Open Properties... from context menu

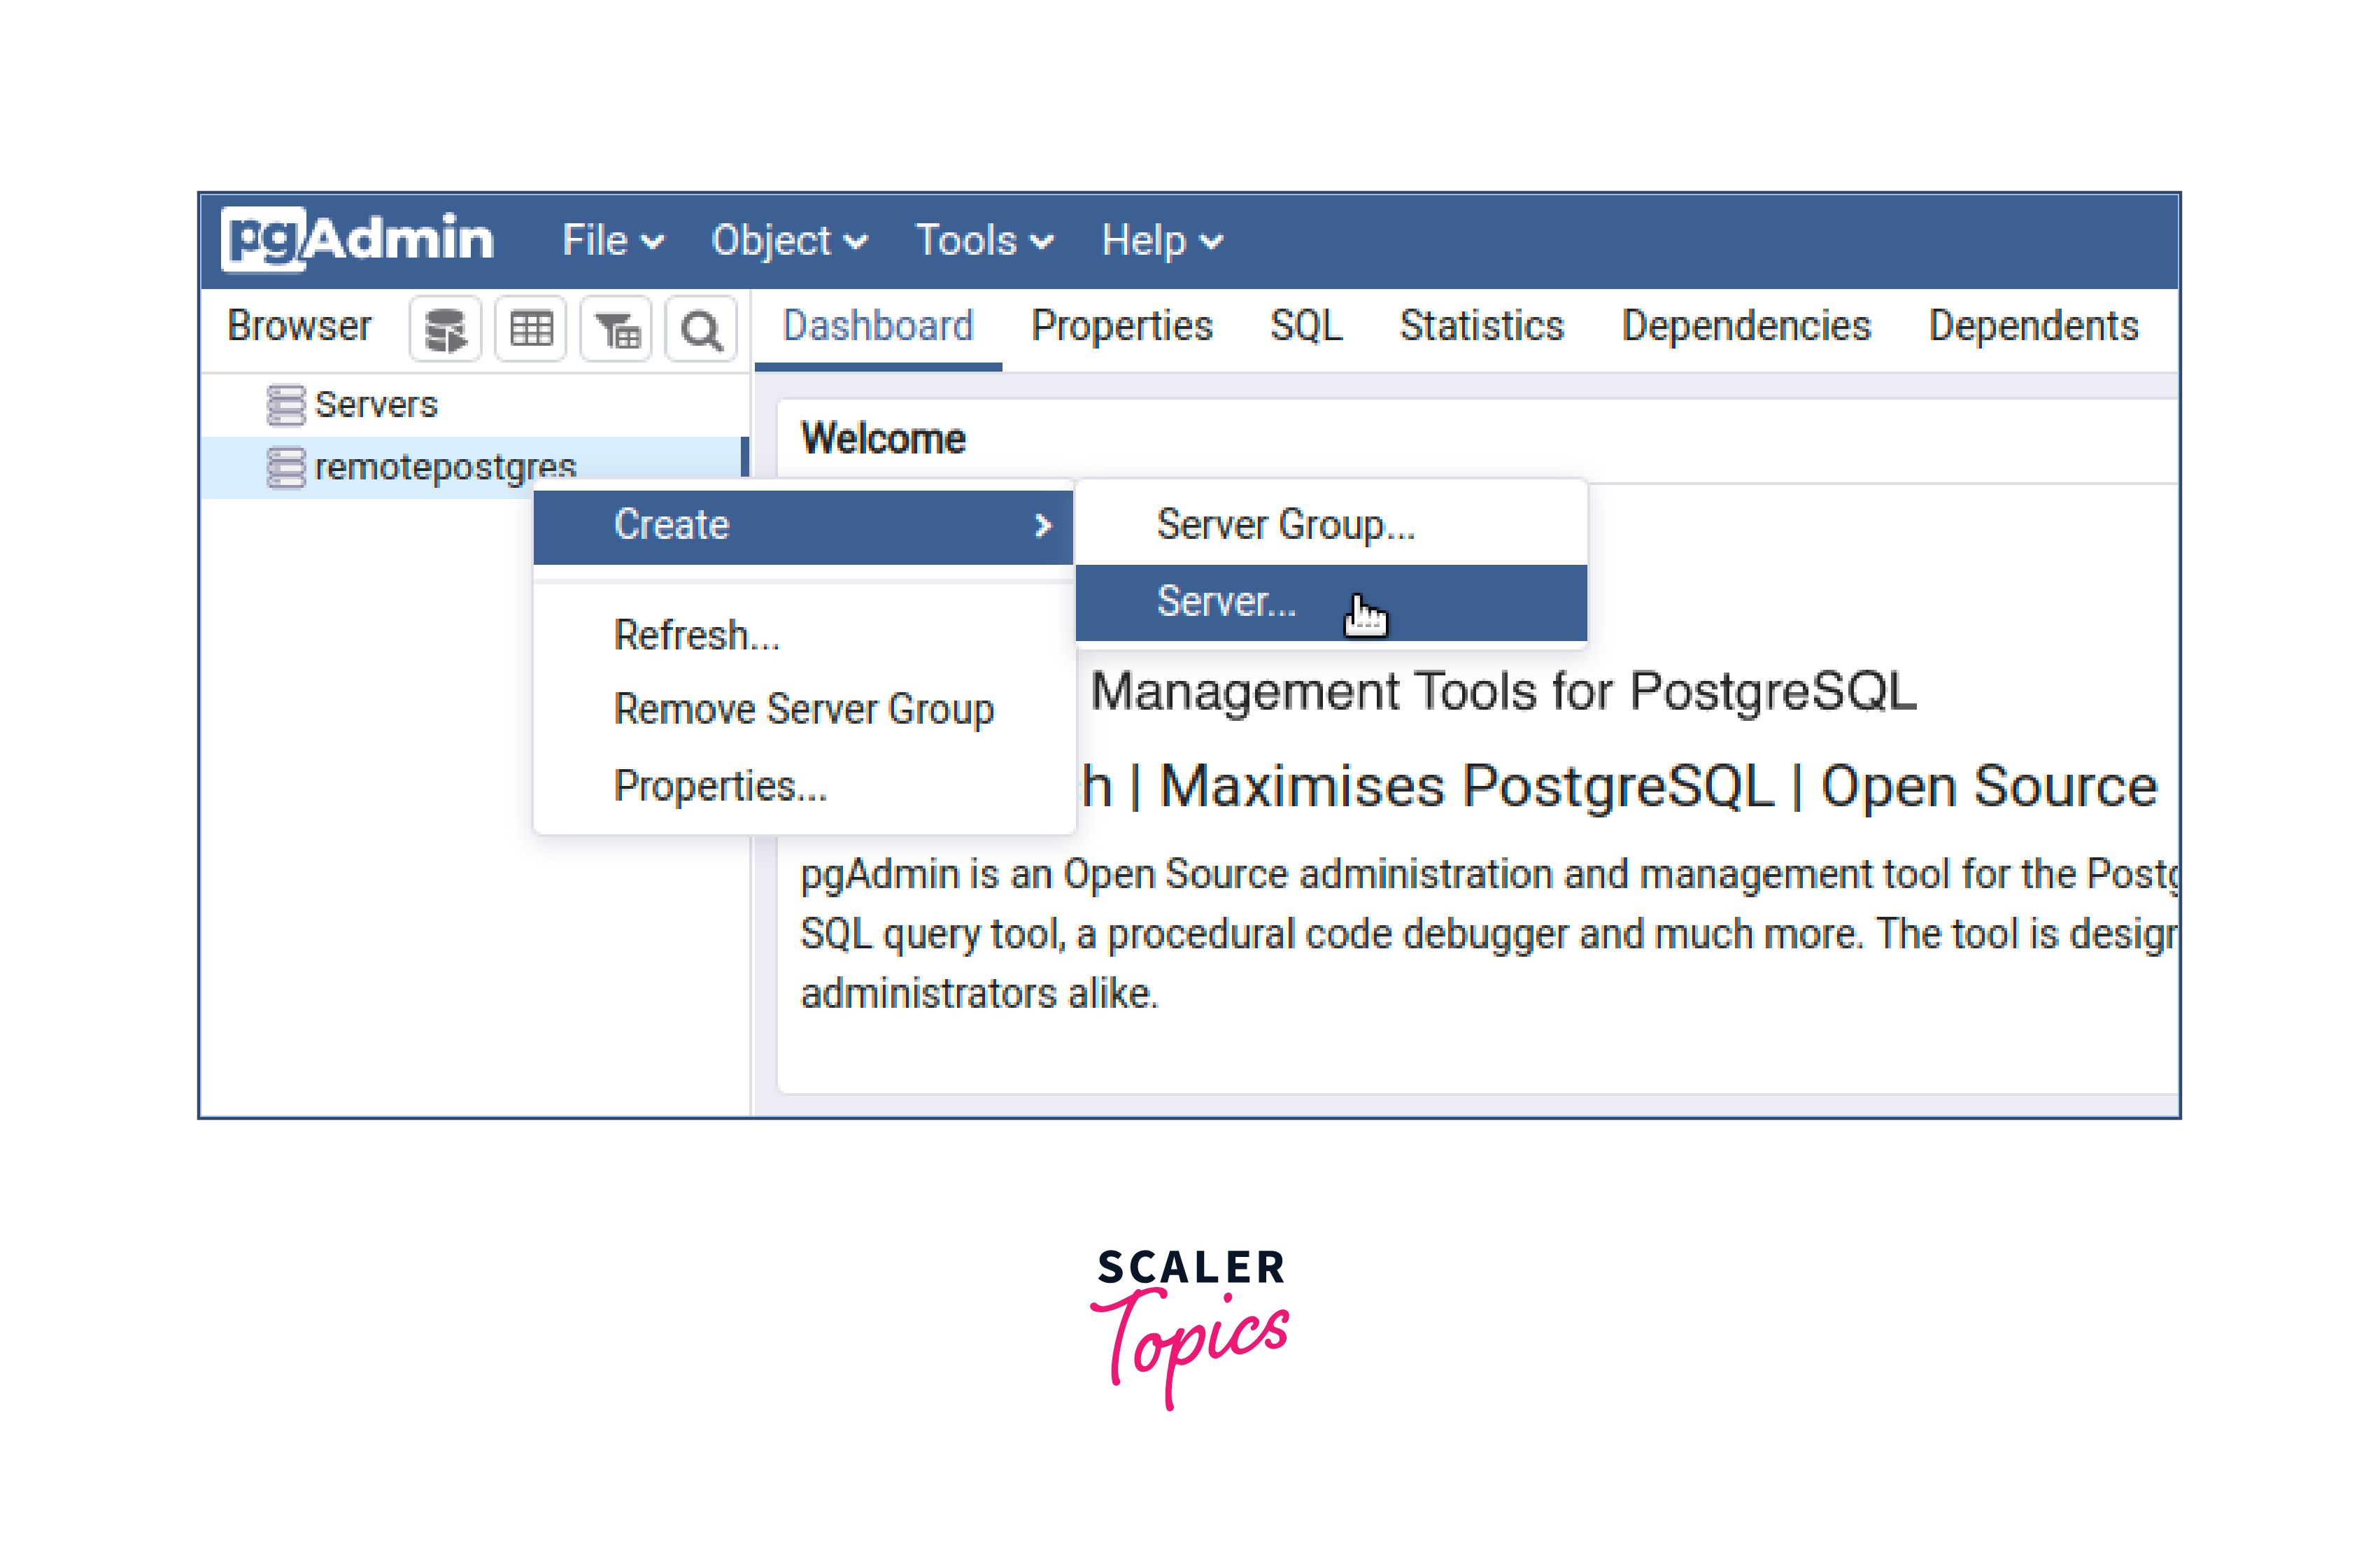click(720, 787)
